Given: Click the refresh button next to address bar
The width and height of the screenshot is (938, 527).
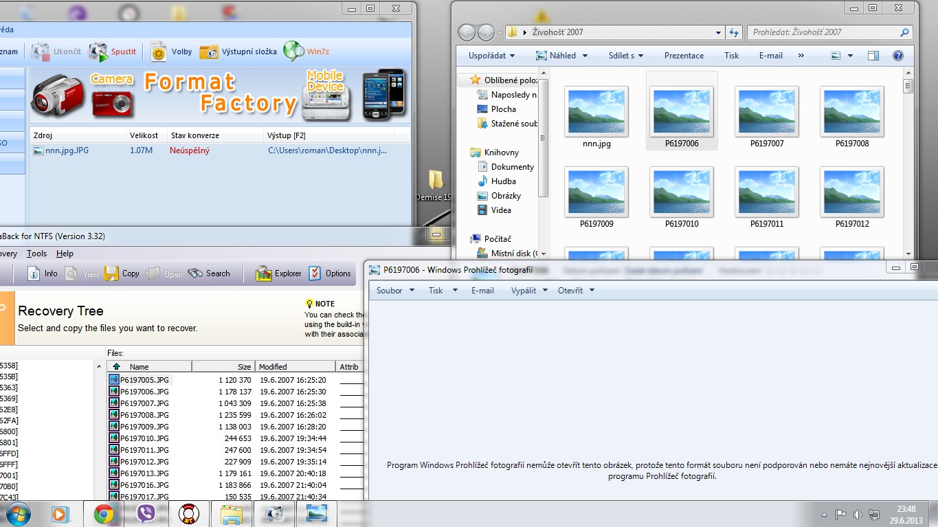Looking at the screenshot, I should tap(734, 32).
